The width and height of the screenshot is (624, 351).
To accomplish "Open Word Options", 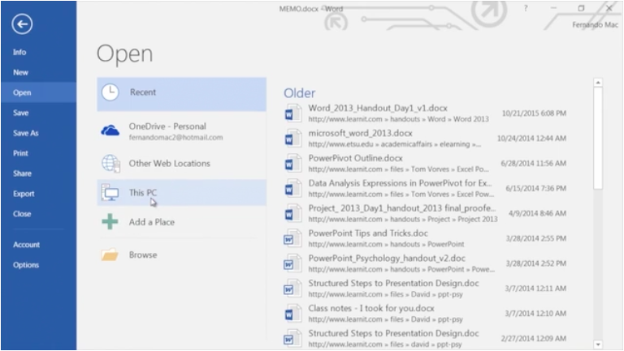I will pos(25,265).
